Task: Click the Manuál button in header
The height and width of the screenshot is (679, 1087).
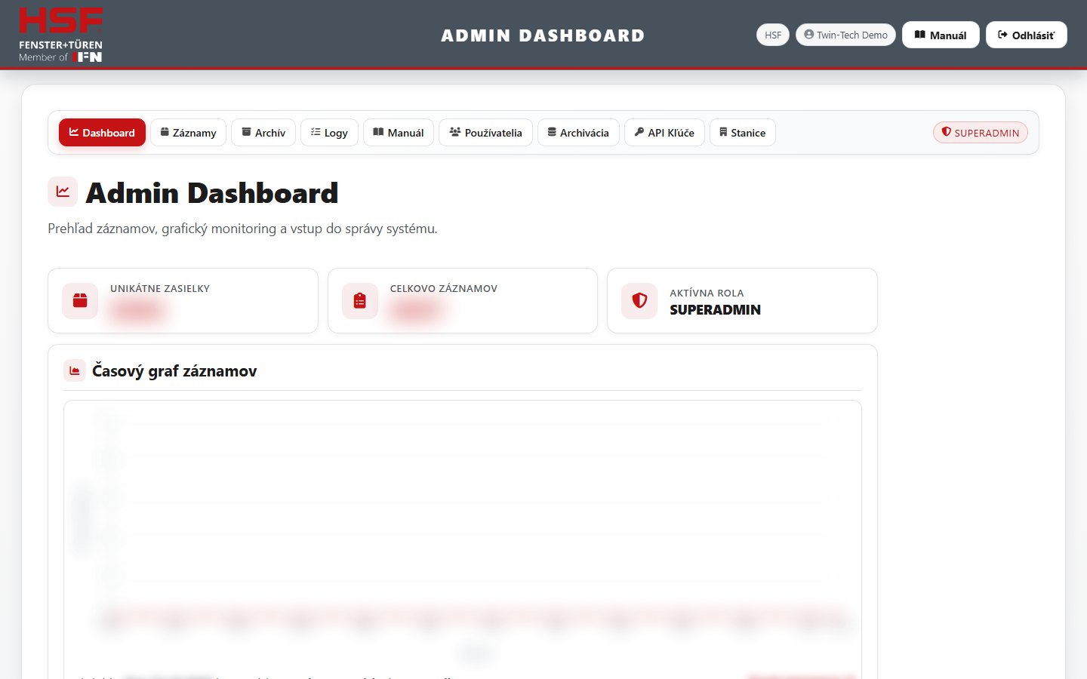Action: point(941,35)
